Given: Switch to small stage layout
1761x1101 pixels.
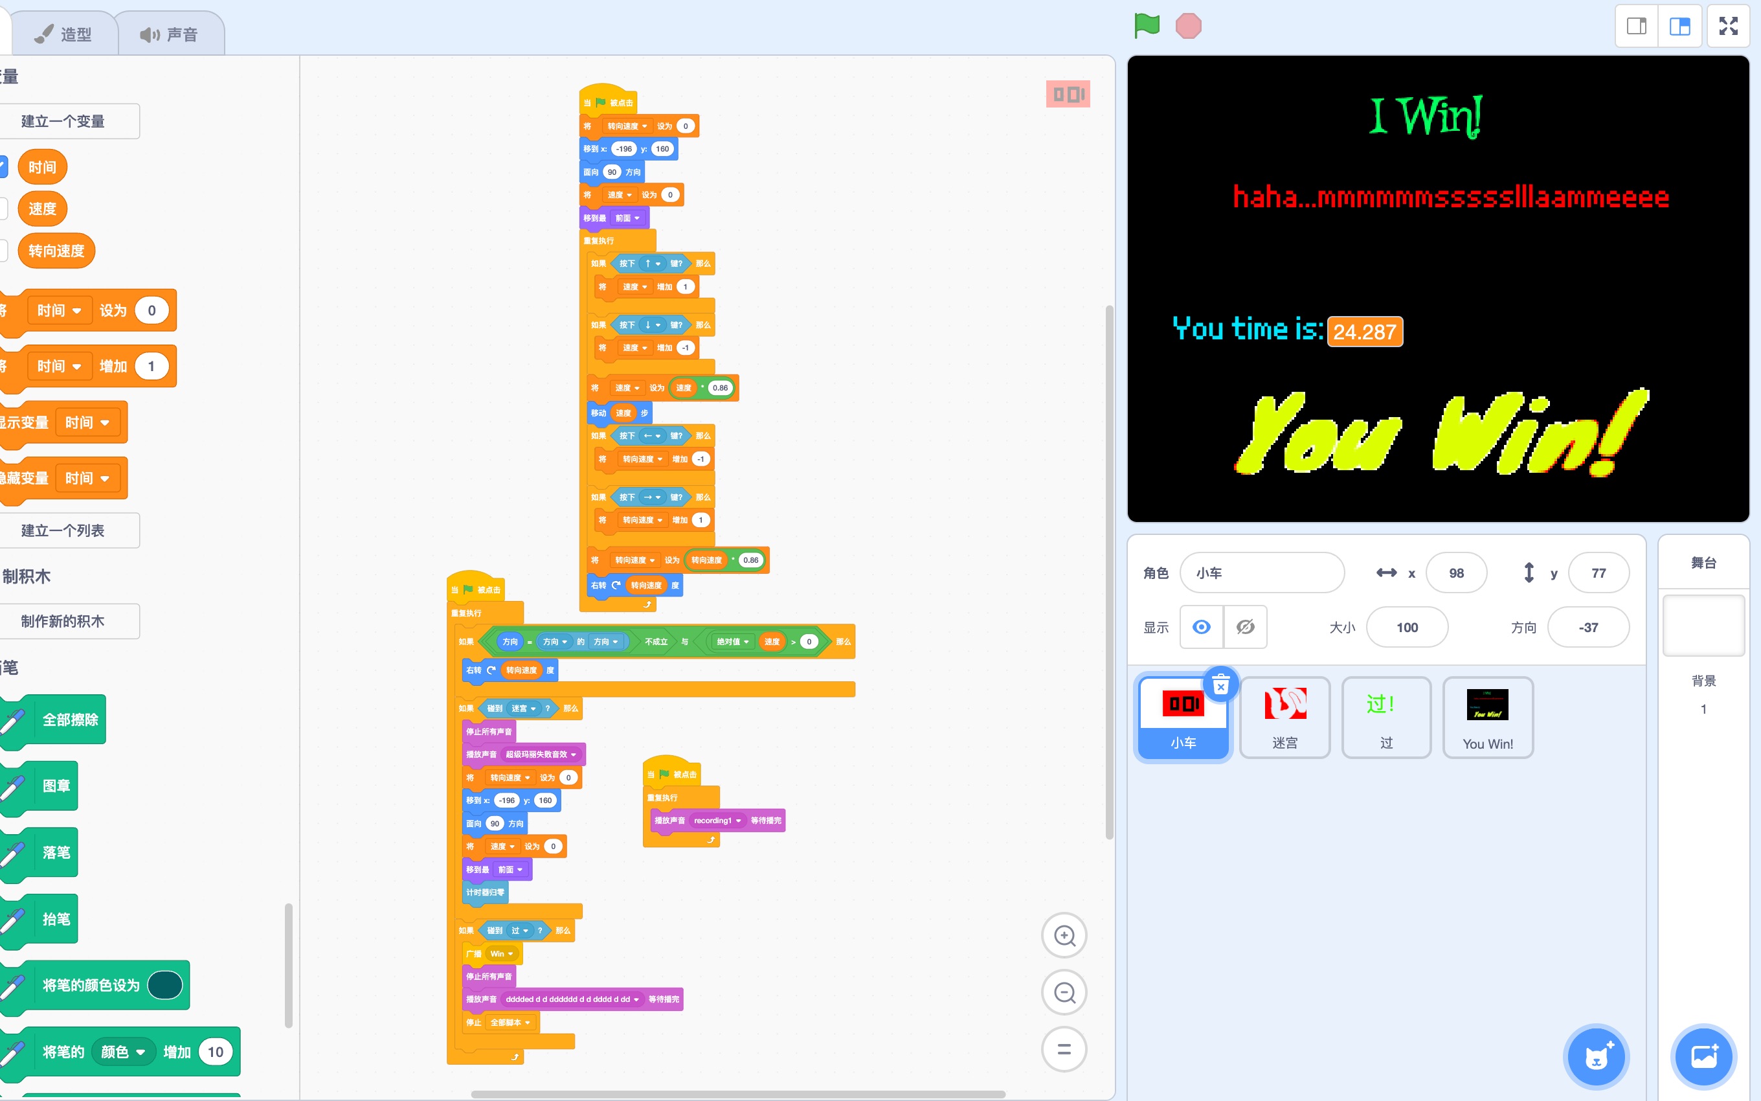Looking at the screenshot, I should 1637,26.
